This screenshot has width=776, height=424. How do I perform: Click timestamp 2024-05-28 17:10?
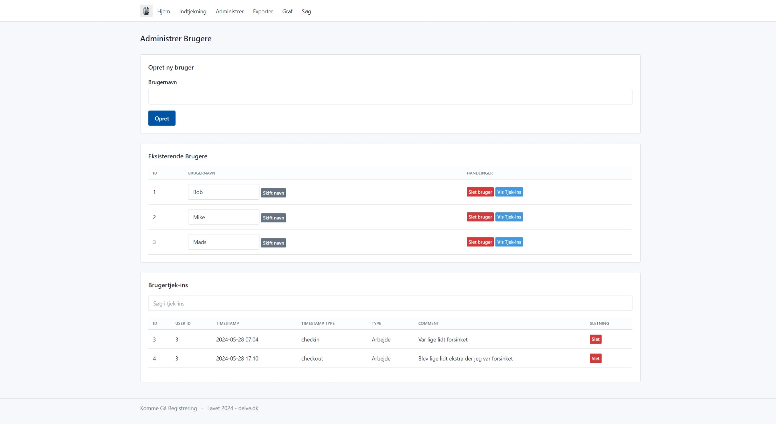(x=237, y=358)
